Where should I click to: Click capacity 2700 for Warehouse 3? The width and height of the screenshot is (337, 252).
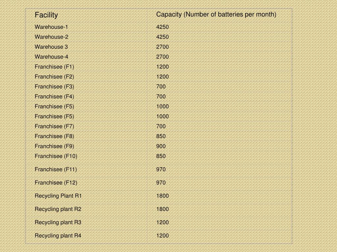click(x=163, y=47)
